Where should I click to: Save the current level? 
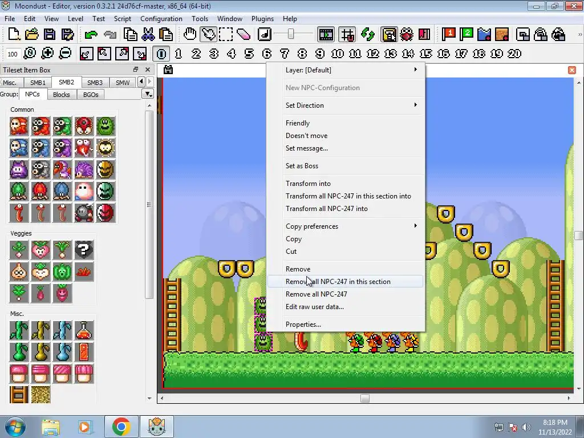pos(50,35)
